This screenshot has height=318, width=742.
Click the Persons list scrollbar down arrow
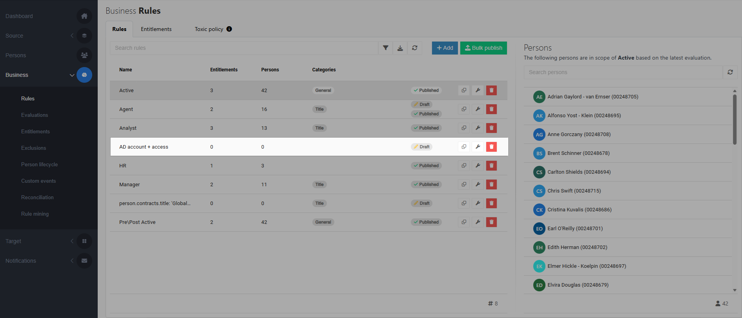735,290
